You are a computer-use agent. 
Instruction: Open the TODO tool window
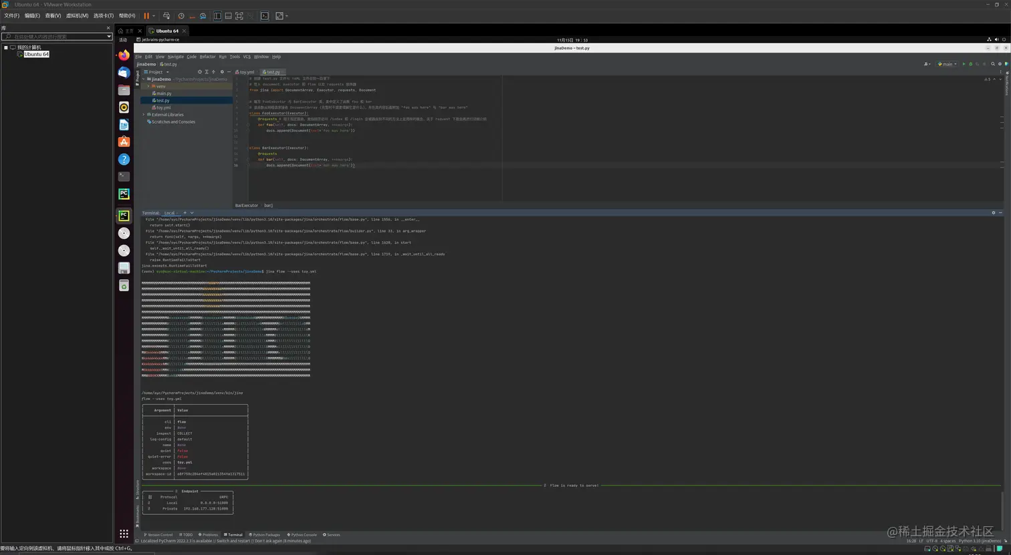185,535
